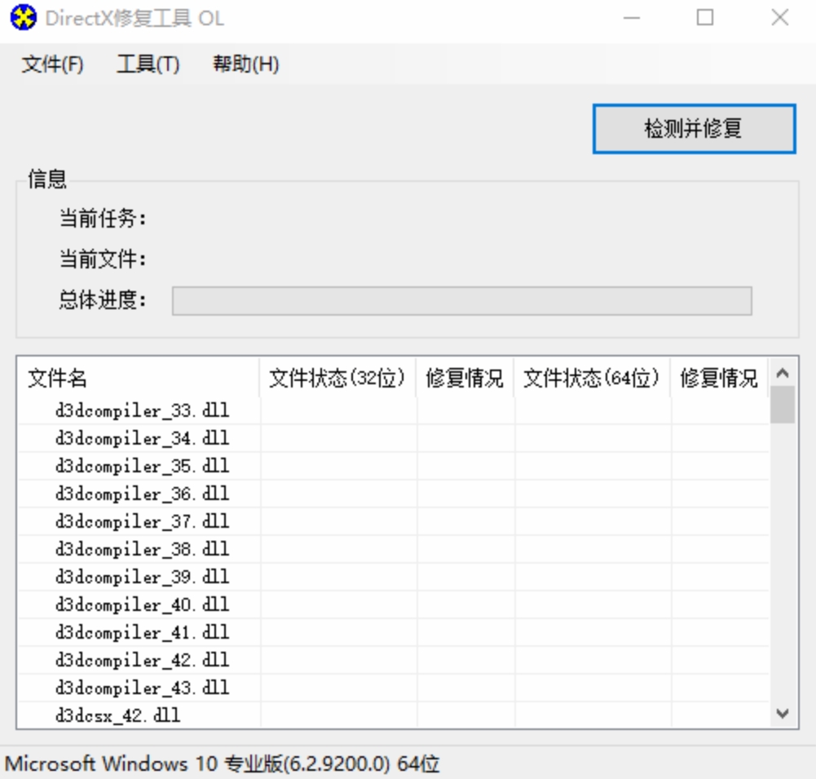
Task: Select d3dcompiler_36.dll row
Action: pos(142,494)
